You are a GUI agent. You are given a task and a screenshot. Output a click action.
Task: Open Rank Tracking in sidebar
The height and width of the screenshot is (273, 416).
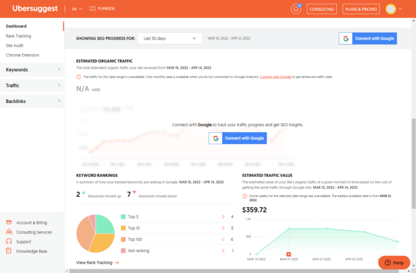pyautogui.click(x=18, y=36)
